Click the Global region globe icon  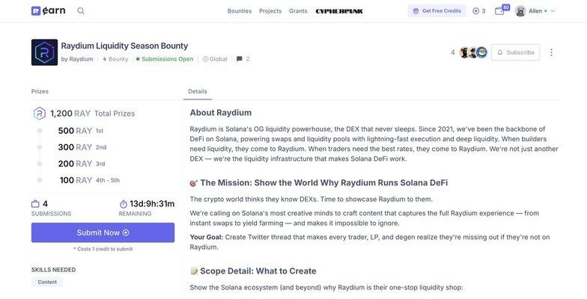205,59
